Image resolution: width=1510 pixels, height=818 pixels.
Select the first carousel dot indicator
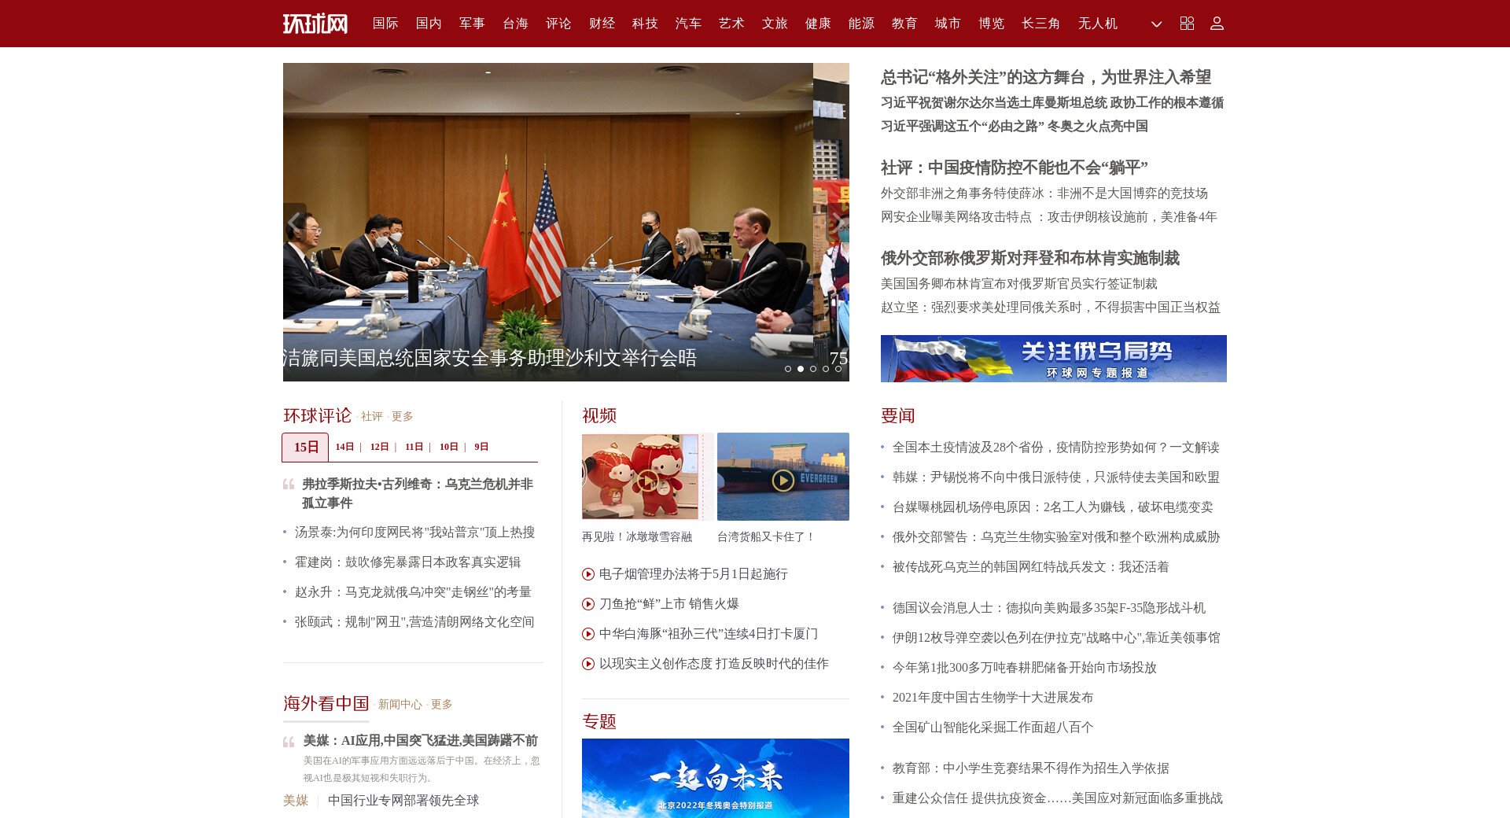(x=788, y=369)
